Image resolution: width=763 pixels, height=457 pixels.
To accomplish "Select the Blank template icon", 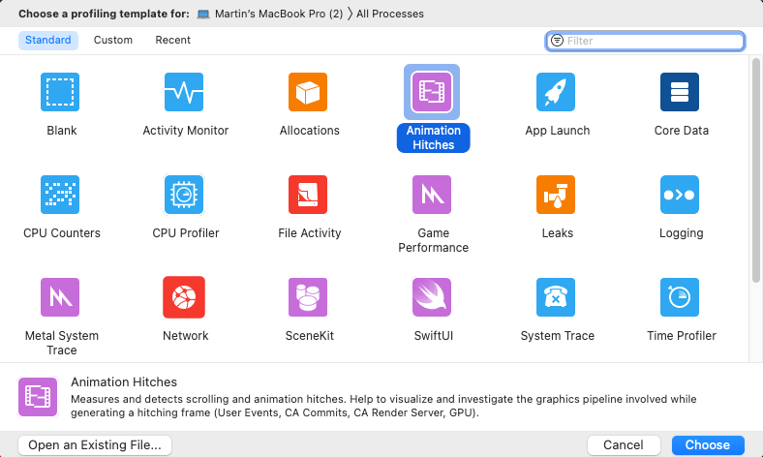I will (60, 93).
